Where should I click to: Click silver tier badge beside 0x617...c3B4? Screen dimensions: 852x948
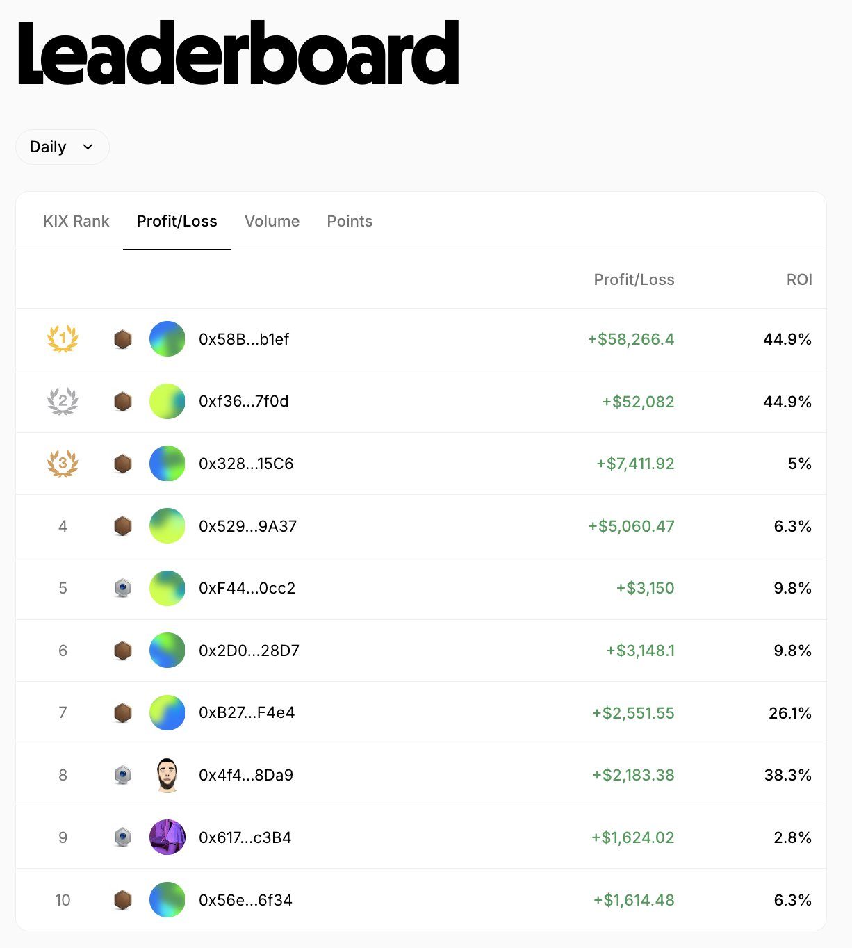tap(123, 837)
